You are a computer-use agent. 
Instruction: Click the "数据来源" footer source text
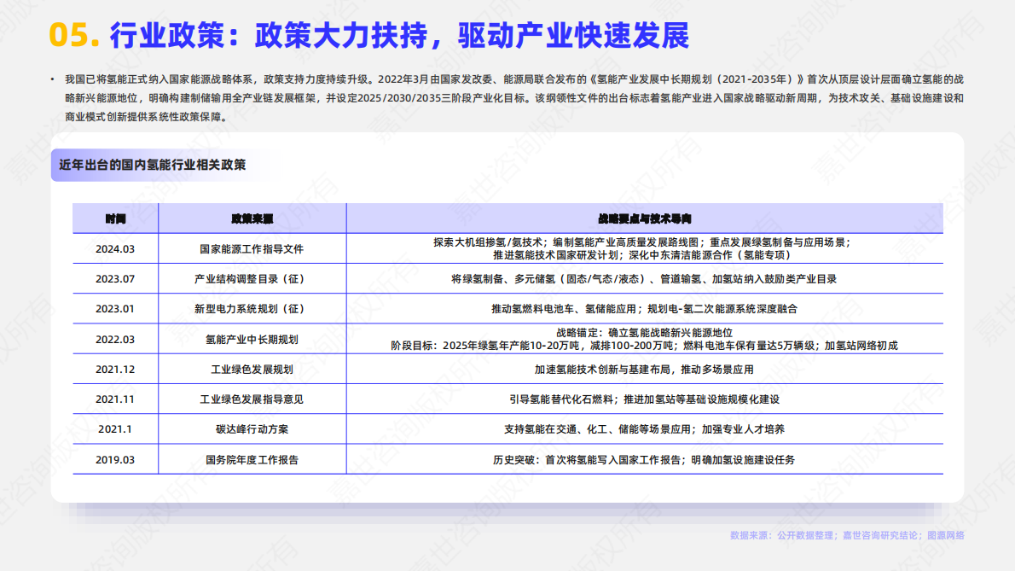846,536
